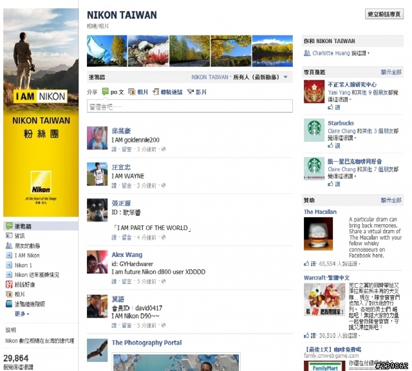The width and height of the screenshot is (412, 371).
Task: Open the I AM Nikon sidebar tab
Action: pos(27,255)
